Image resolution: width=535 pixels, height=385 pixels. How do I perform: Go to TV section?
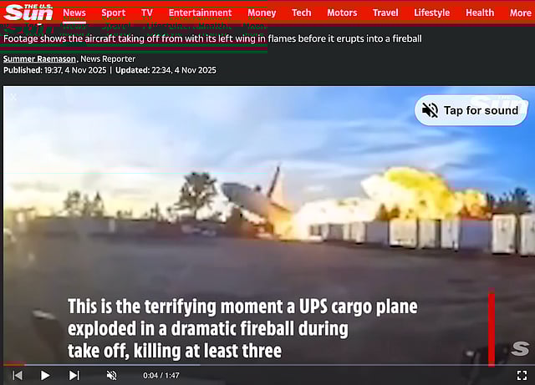147,13
